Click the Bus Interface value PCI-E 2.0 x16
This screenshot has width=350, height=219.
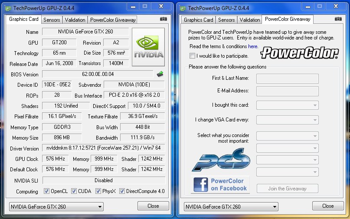134,95
